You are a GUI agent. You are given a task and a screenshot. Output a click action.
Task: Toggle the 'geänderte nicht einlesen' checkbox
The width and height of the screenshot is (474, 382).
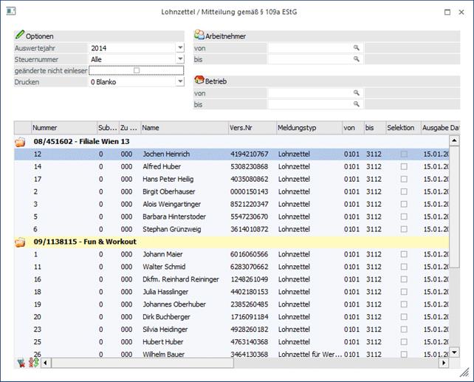(136, 71)
